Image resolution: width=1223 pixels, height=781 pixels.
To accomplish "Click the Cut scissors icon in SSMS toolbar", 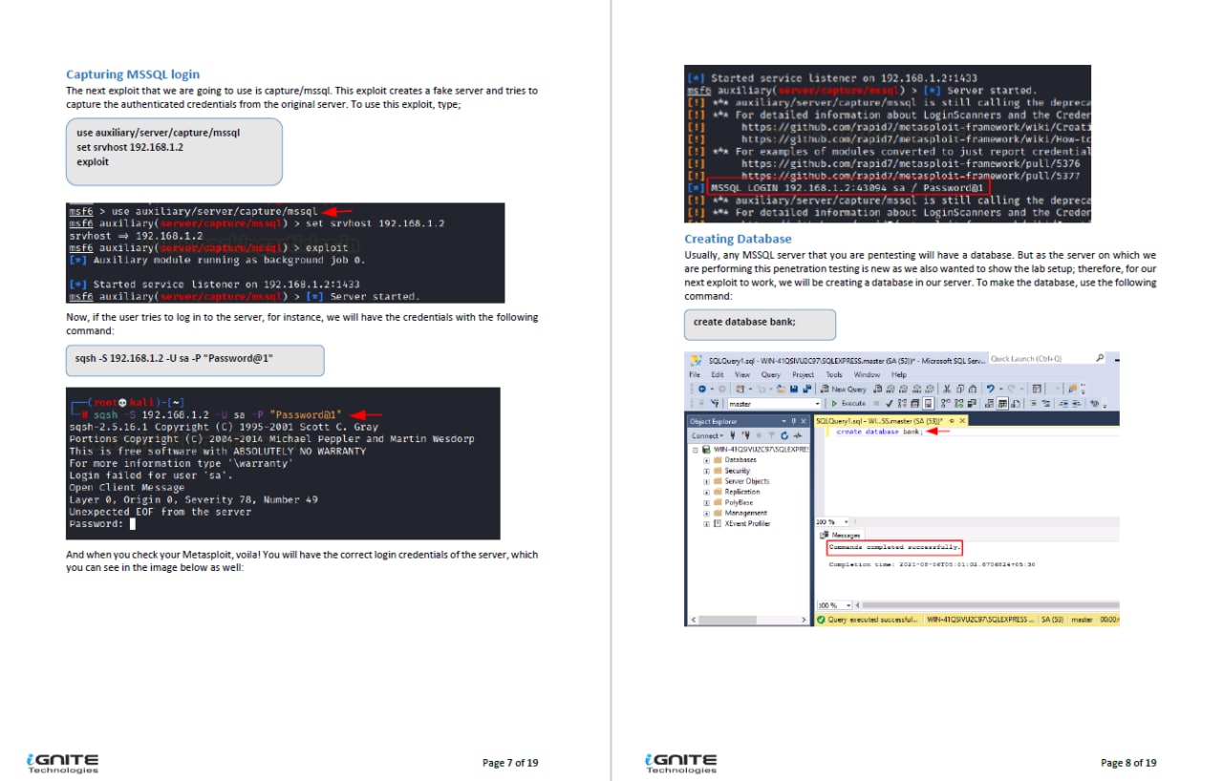I will click(x=947, y=390).
